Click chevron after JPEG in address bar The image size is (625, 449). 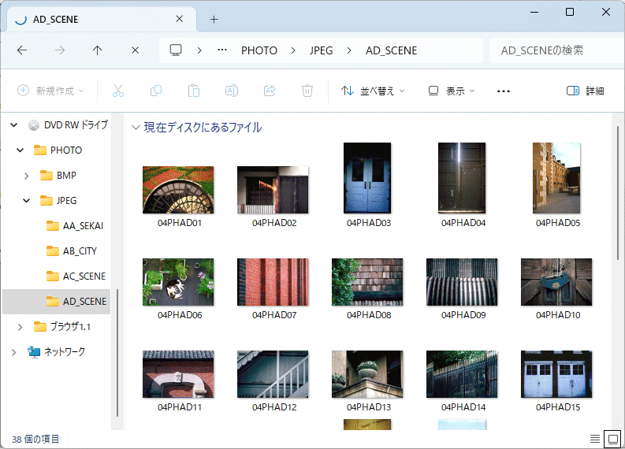(349, 50)
